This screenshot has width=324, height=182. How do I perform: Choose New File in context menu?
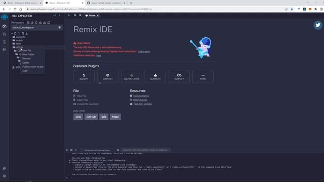(27, 51)
